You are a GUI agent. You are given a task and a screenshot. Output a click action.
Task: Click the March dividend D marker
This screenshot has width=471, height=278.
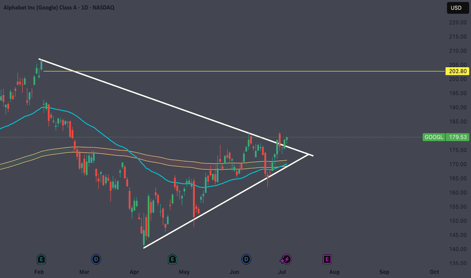[96, 259]
